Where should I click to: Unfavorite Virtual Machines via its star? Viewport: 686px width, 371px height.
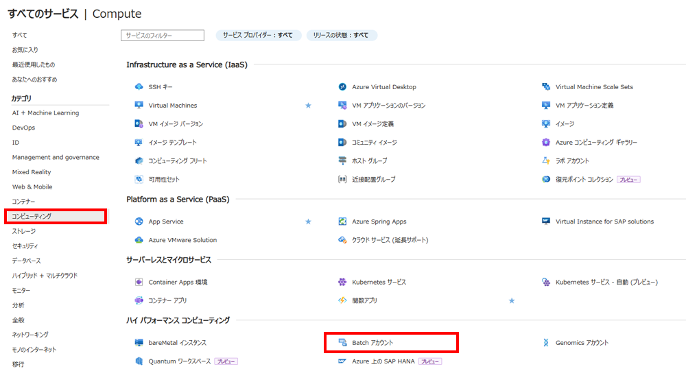[308, 106]
